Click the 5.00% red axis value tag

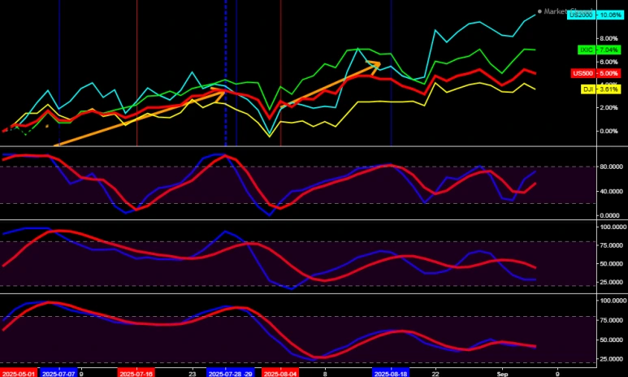coord(609,73)
